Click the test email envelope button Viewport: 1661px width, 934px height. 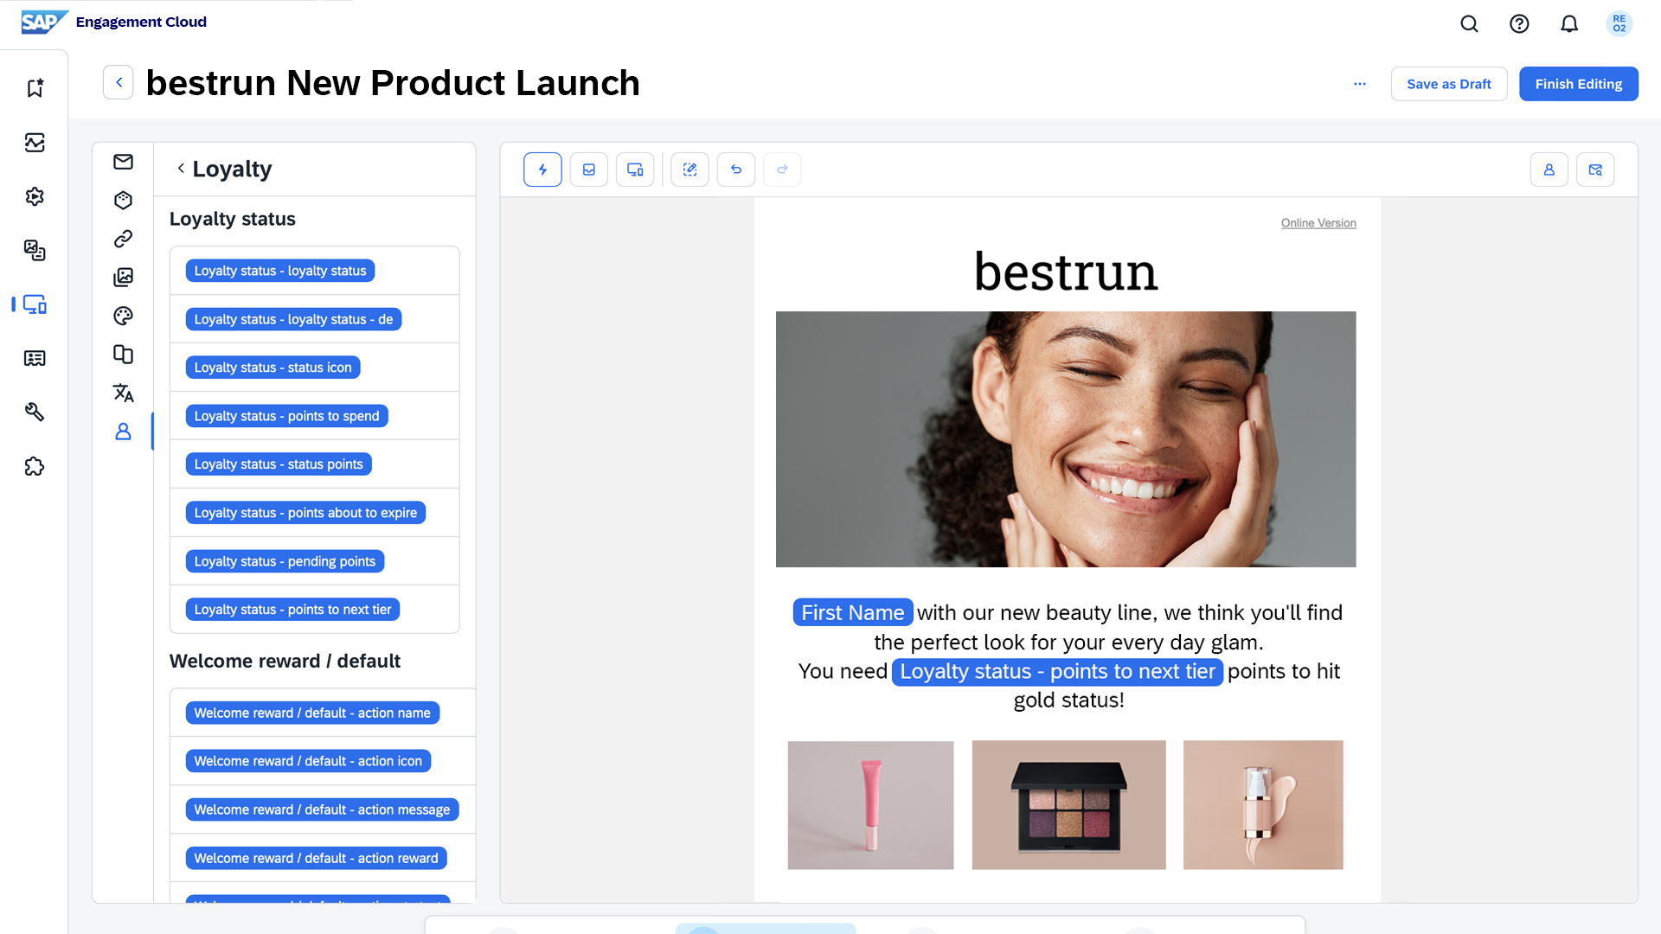tap(1595, 170)
